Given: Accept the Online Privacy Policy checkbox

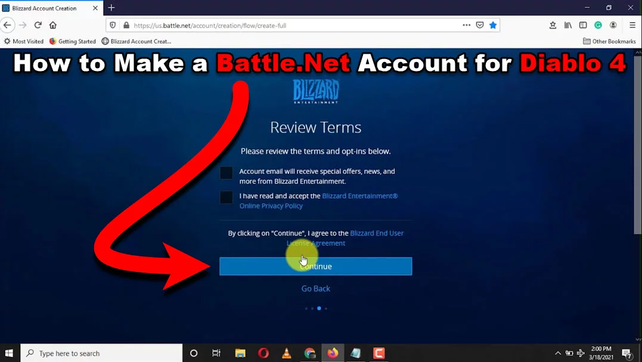Looking at the screenshot, I should (226, 197).
